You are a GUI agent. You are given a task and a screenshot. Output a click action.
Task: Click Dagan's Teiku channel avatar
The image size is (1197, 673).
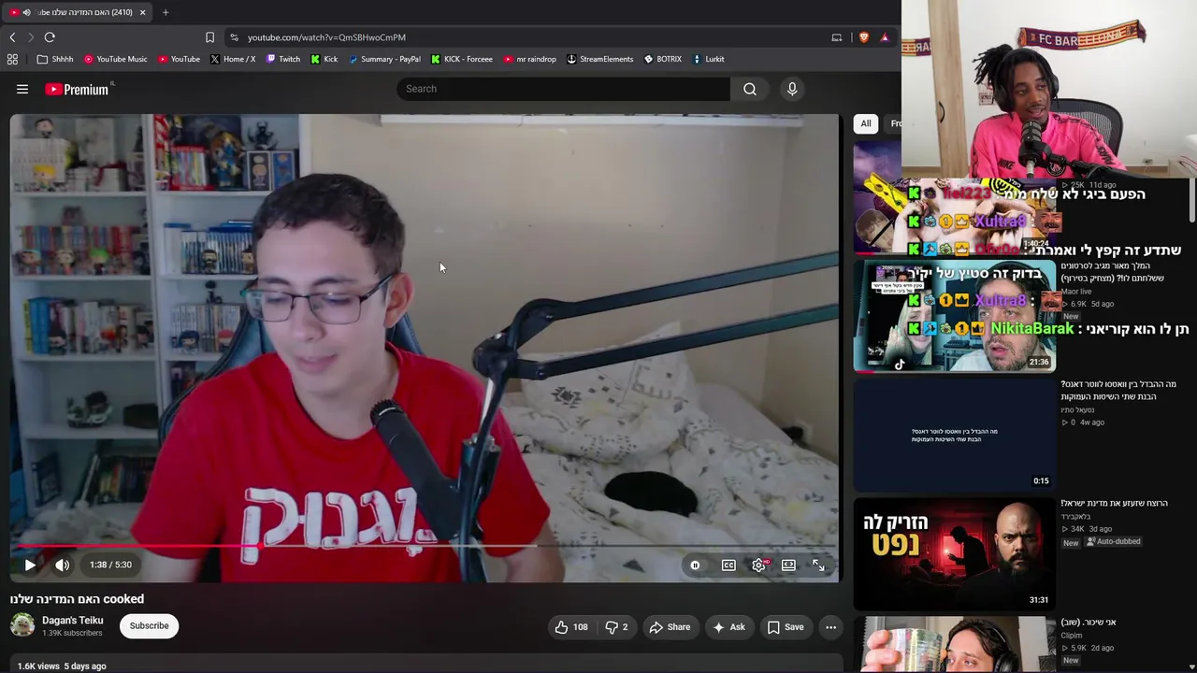[22, 625]
